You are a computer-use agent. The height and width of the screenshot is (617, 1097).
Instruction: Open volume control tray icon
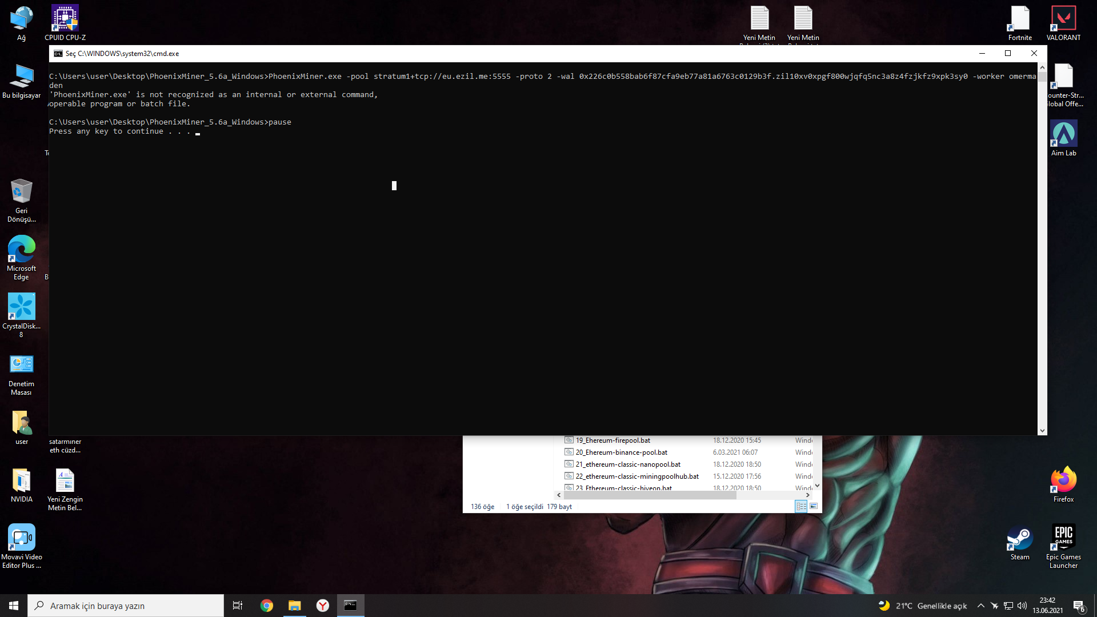pyautogui.click(x=1022, y=606)
